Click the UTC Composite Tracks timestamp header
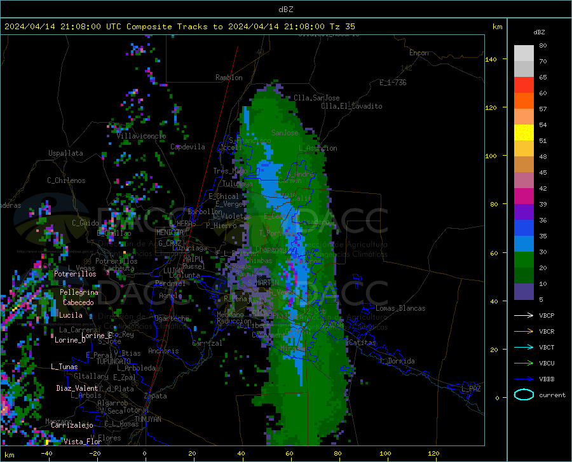572x462 pixels. click(x=179, y=27)
